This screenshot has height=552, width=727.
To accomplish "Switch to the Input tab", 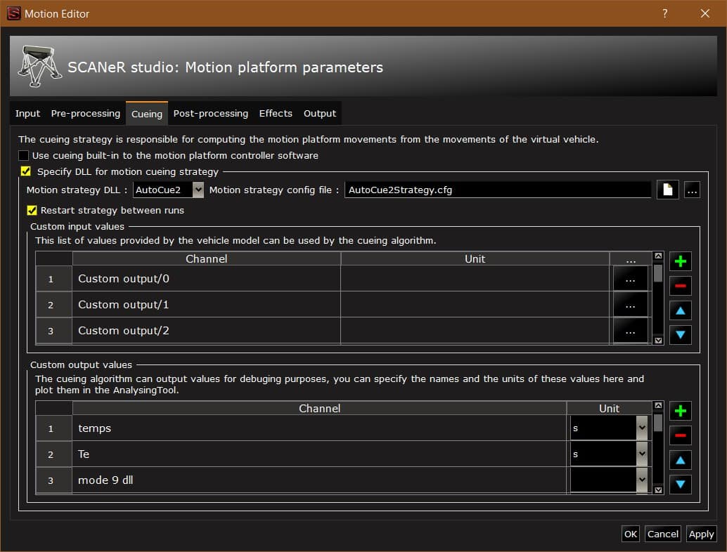I will [x=28, y=114].
